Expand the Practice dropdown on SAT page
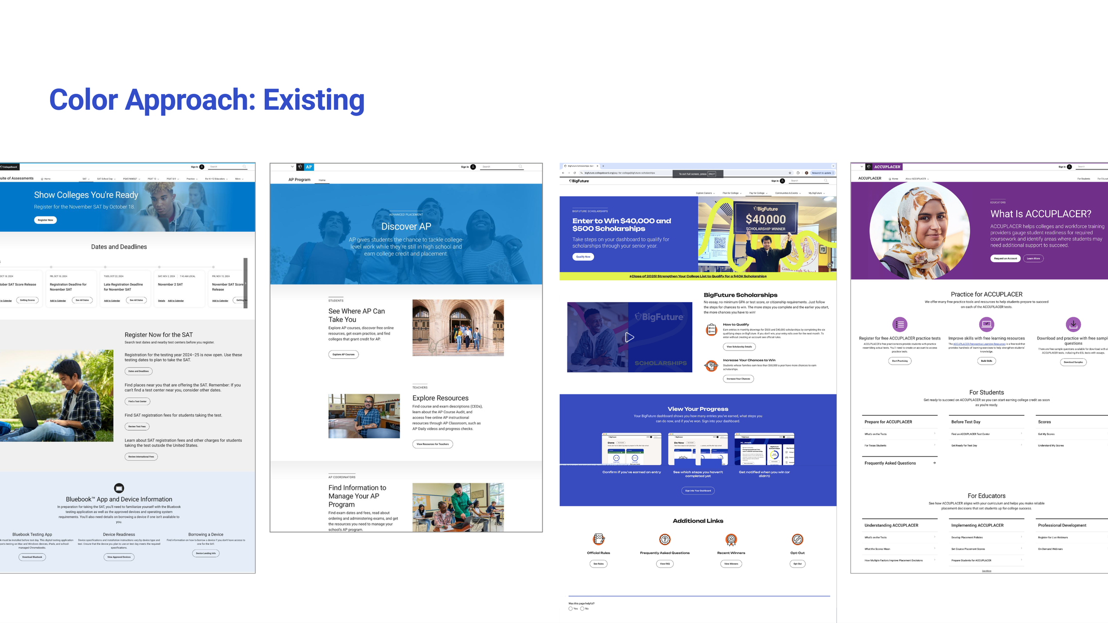The width and height of the screenshot is (1108, 623). [x=192, y=179]
